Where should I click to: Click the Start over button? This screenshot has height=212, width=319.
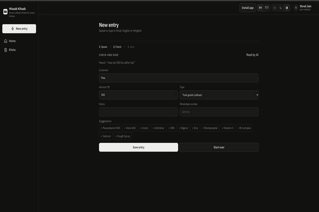[219, 147]
